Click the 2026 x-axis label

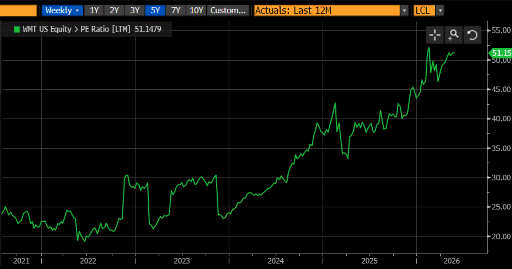[451, 261]
